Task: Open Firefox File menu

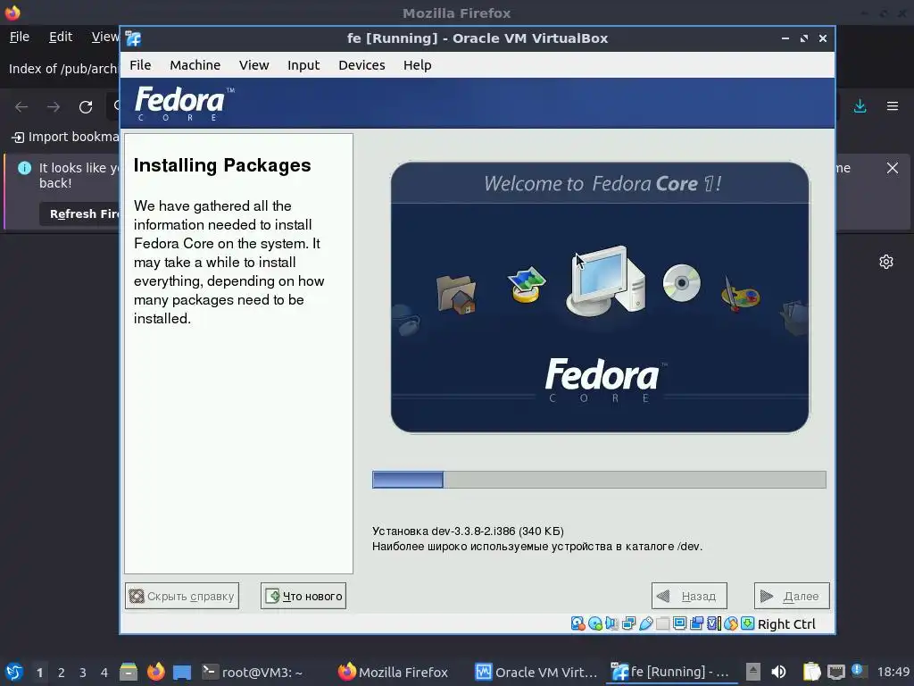Action: click(20, 37)
